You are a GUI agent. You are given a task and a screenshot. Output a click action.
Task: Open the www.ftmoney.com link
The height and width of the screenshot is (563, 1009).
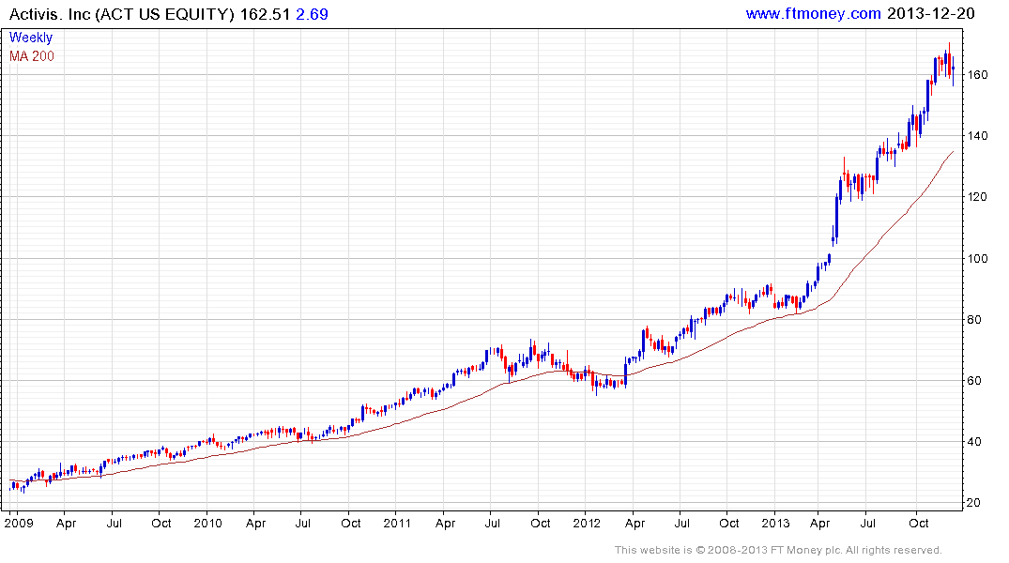pyautogui.click(x=813, y=13)
